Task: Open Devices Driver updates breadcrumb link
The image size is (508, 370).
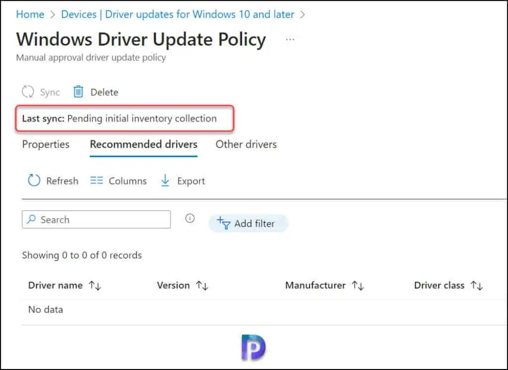Action: pyautogui.click(x=178, y=14)
